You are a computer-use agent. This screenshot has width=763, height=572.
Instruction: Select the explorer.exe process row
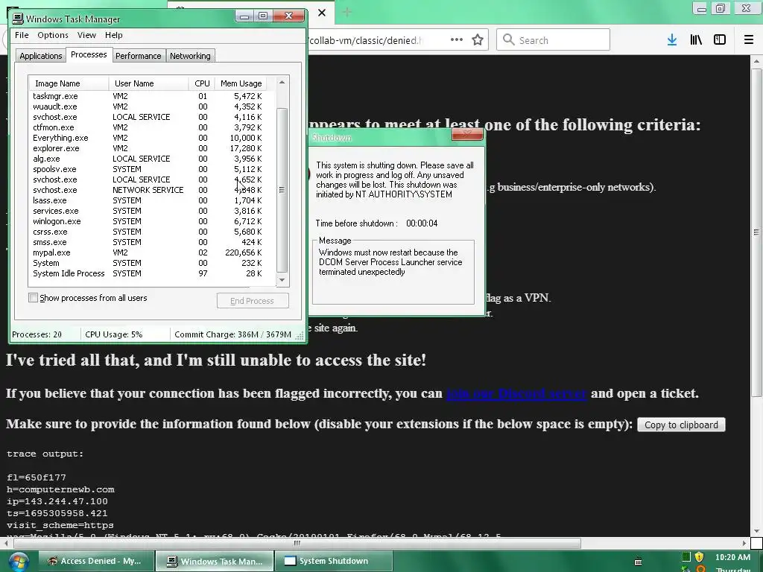pos(152,148)
